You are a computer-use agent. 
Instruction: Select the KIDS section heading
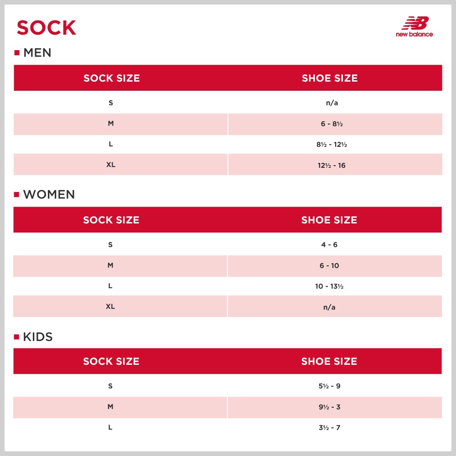(x=38, y=337)
